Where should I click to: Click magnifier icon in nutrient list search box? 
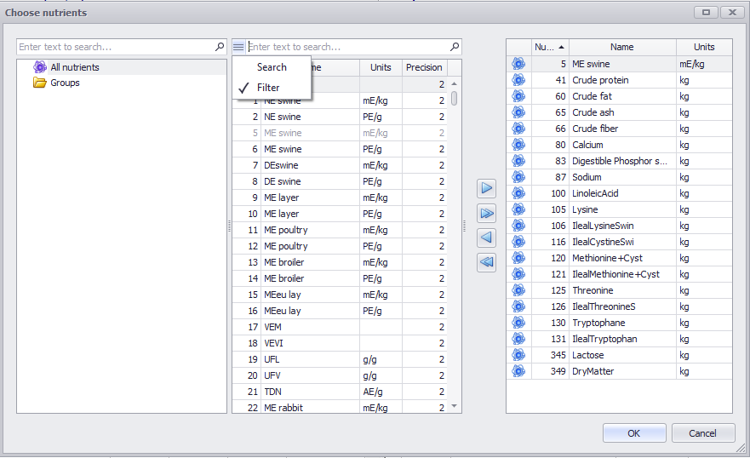pos(455,47)
